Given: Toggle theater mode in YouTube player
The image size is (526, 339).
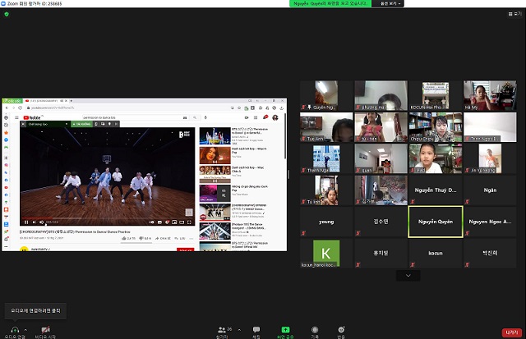Looking at the screenshot, I should click(x=182, y=222).
